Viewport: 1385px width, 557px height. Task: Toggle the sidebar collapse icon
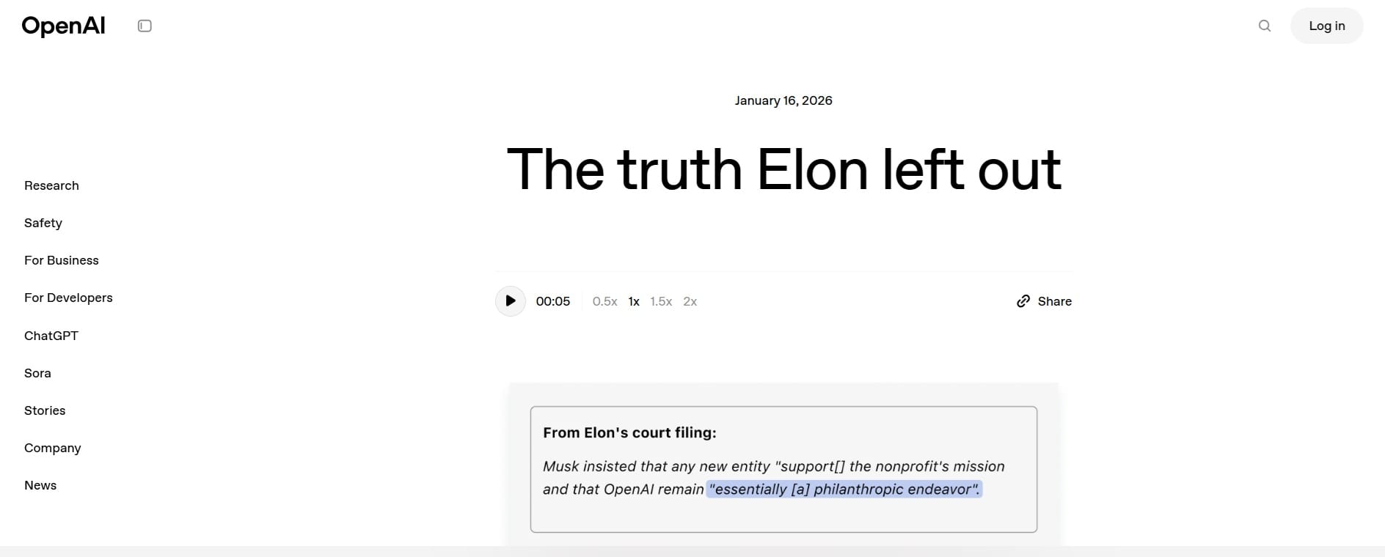pos(145,26)
